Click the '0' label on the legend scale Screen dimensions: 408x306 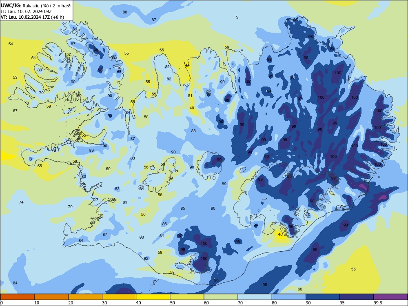[x=2, y=303]
